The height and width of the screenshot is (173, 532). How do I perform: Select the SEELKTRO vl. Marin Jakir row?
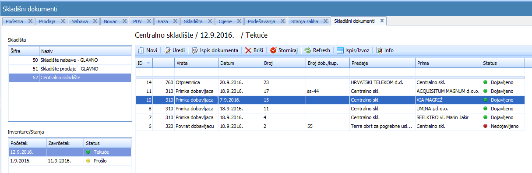pos(330,117)
